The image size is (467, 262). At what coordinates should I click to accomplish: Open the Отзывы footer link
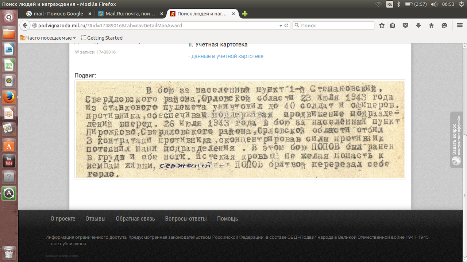[96, 219]
